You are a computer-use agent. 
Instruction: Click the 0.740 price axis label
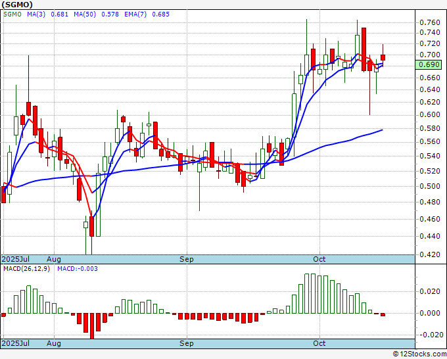pyautogui.click(x=430, y=33)
